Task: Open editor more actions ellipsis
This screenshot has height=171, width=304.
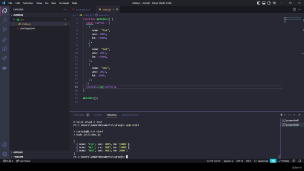Action: [300, 9]
